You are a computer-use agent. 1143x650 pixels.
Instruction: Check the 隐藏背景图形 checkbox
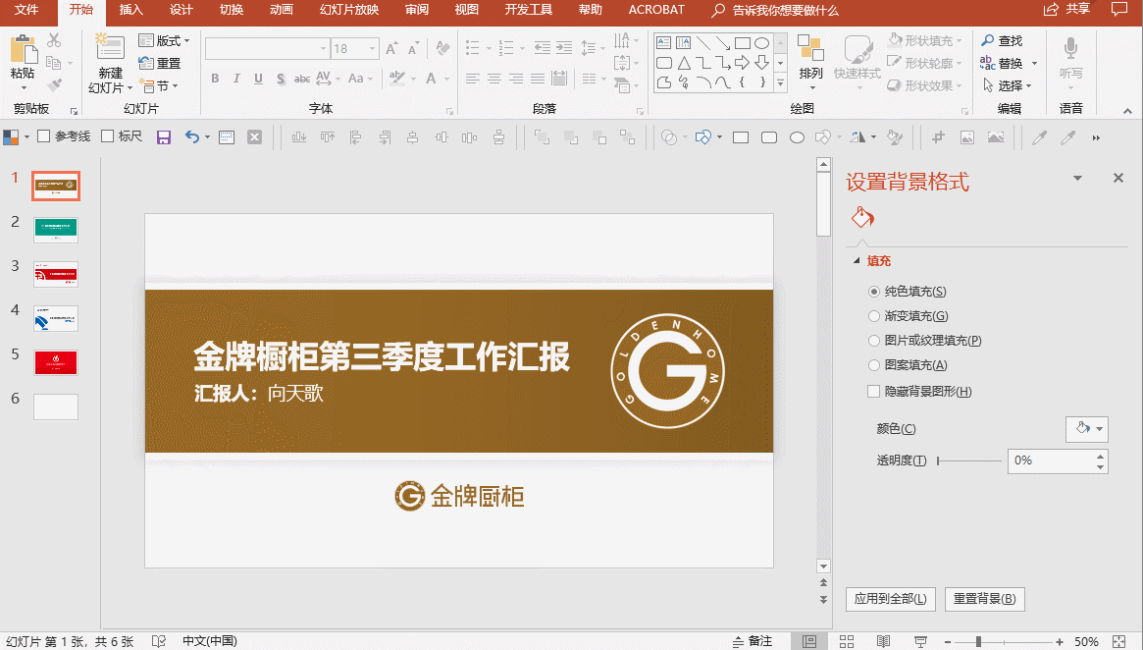874,392
